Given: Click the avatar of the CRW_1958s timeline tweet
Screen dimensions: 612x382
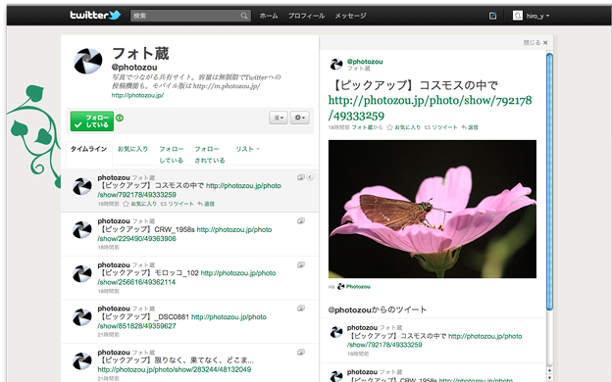Looking at the screenshot, I should coord(82,230).
